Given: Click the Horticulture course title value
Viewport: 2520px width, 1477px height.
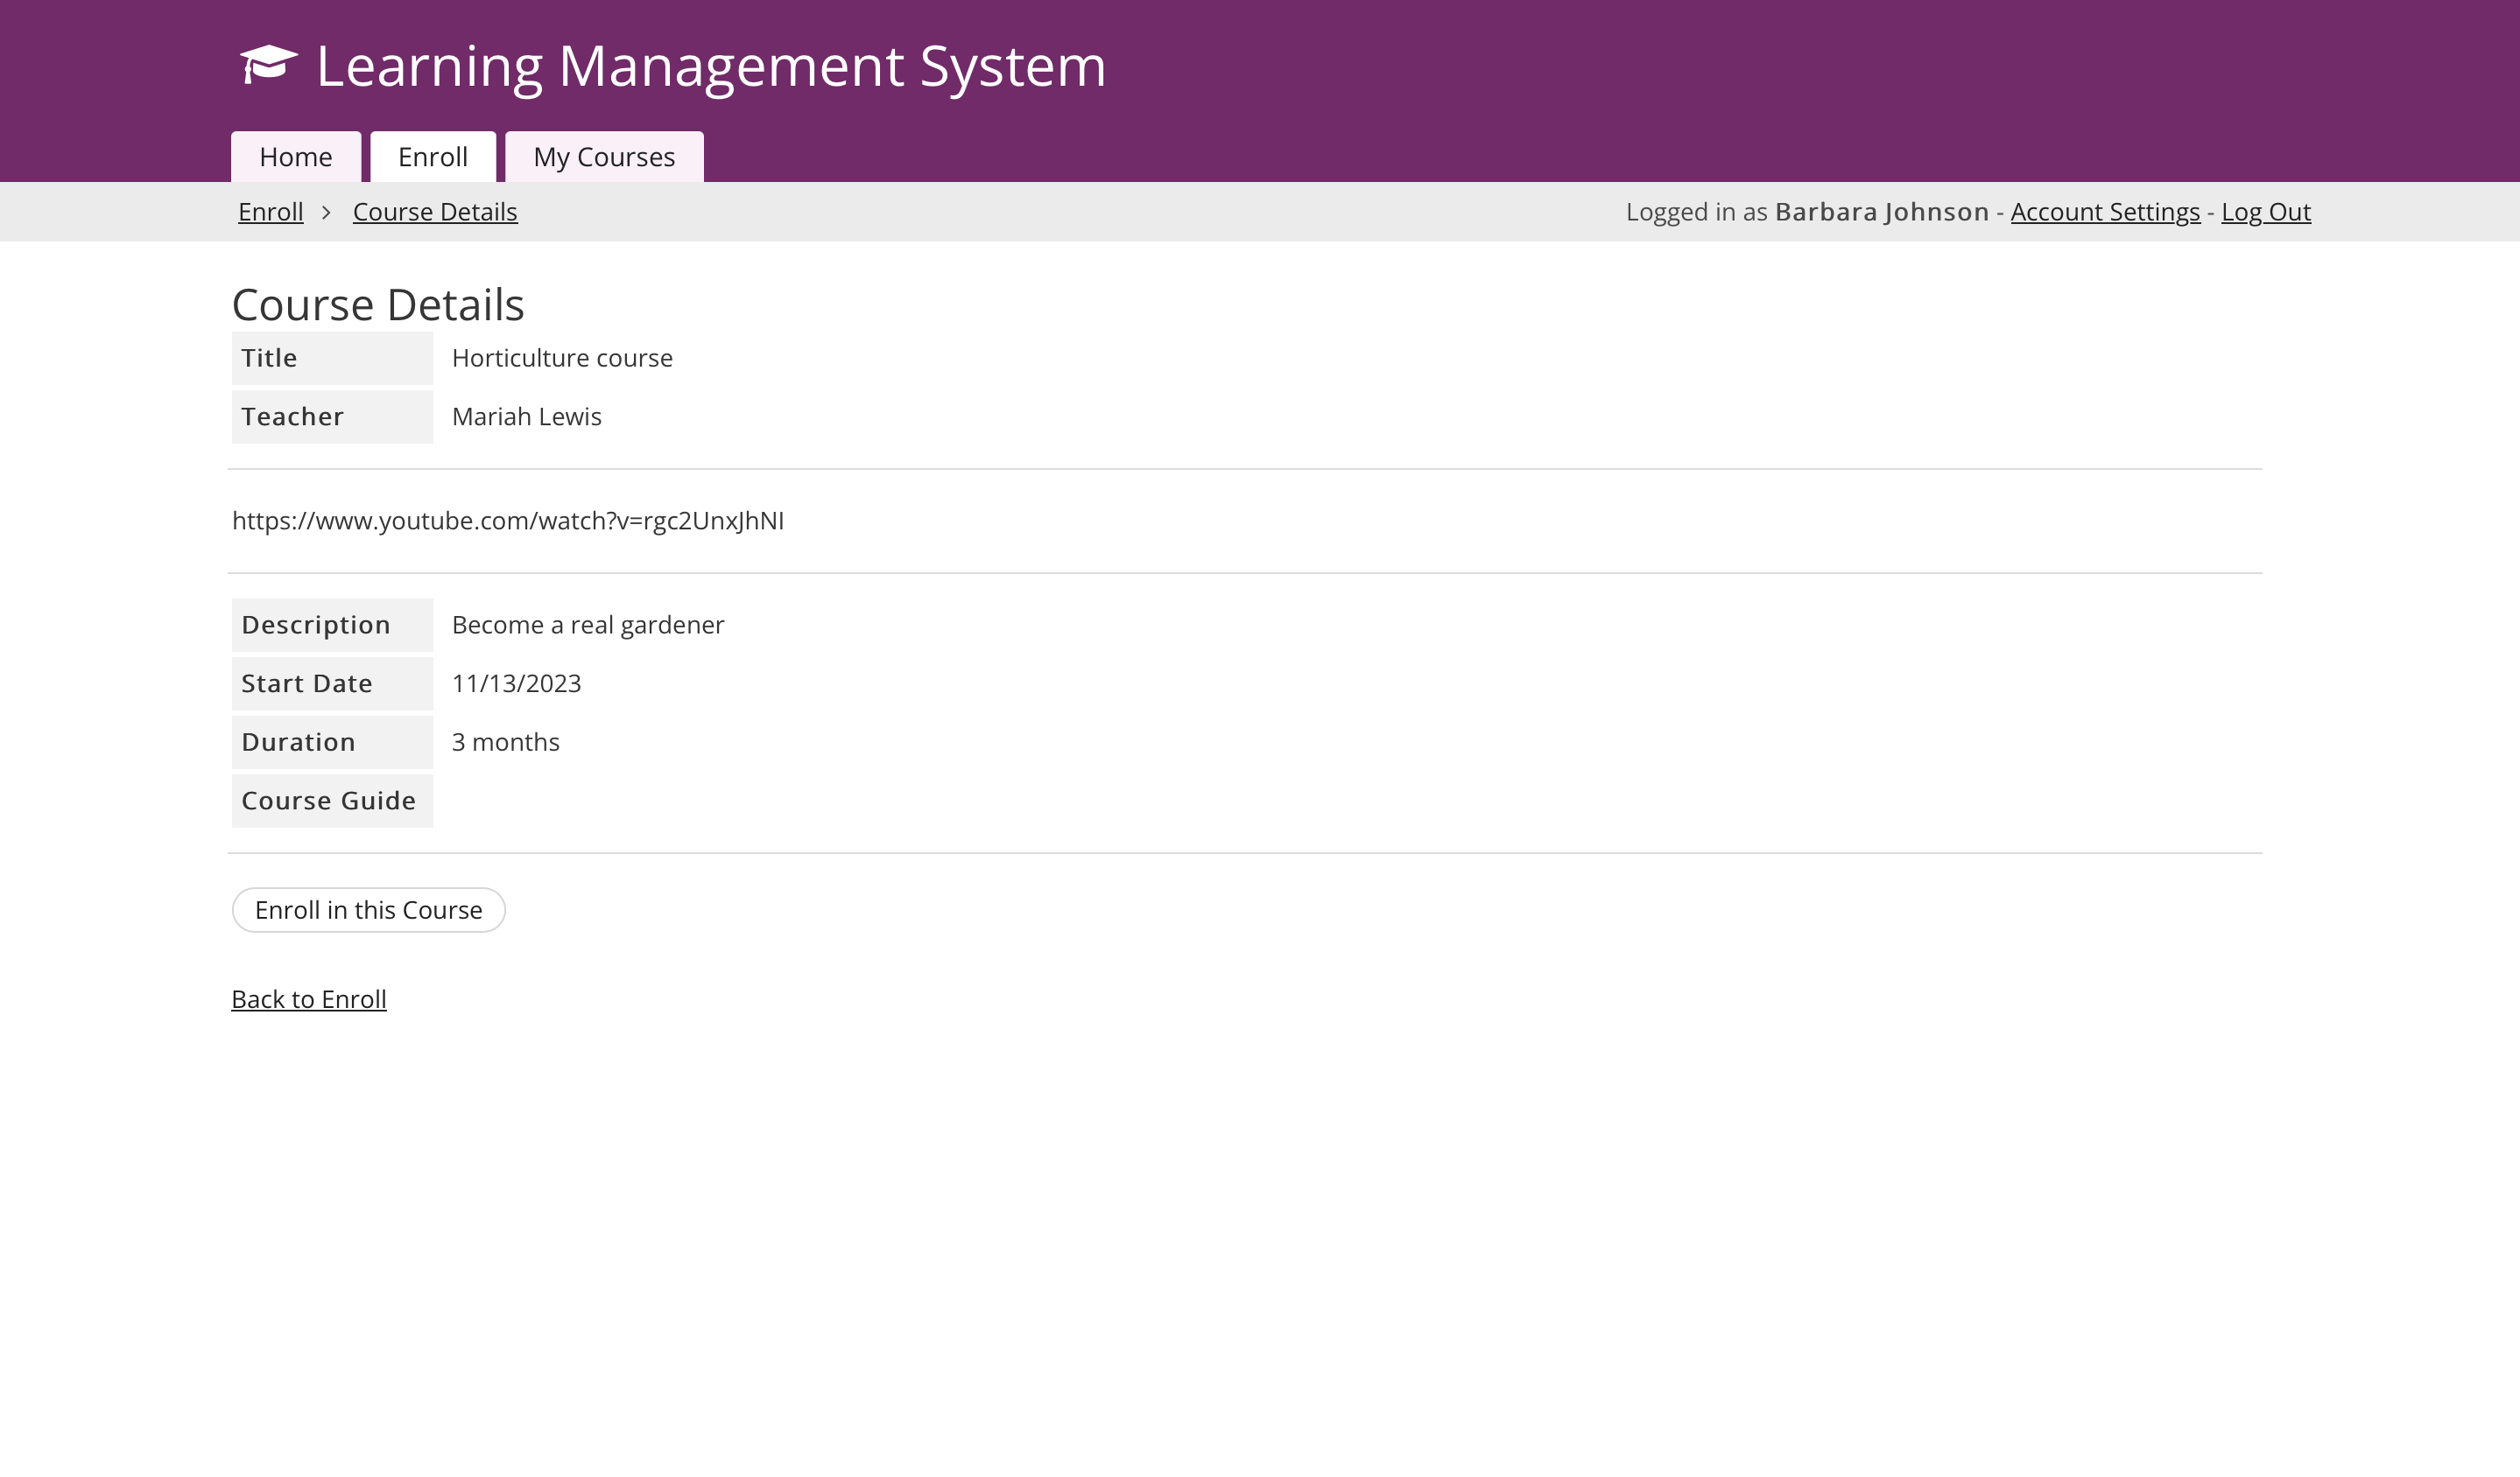Looking at the screenshot, I should 562,358.
